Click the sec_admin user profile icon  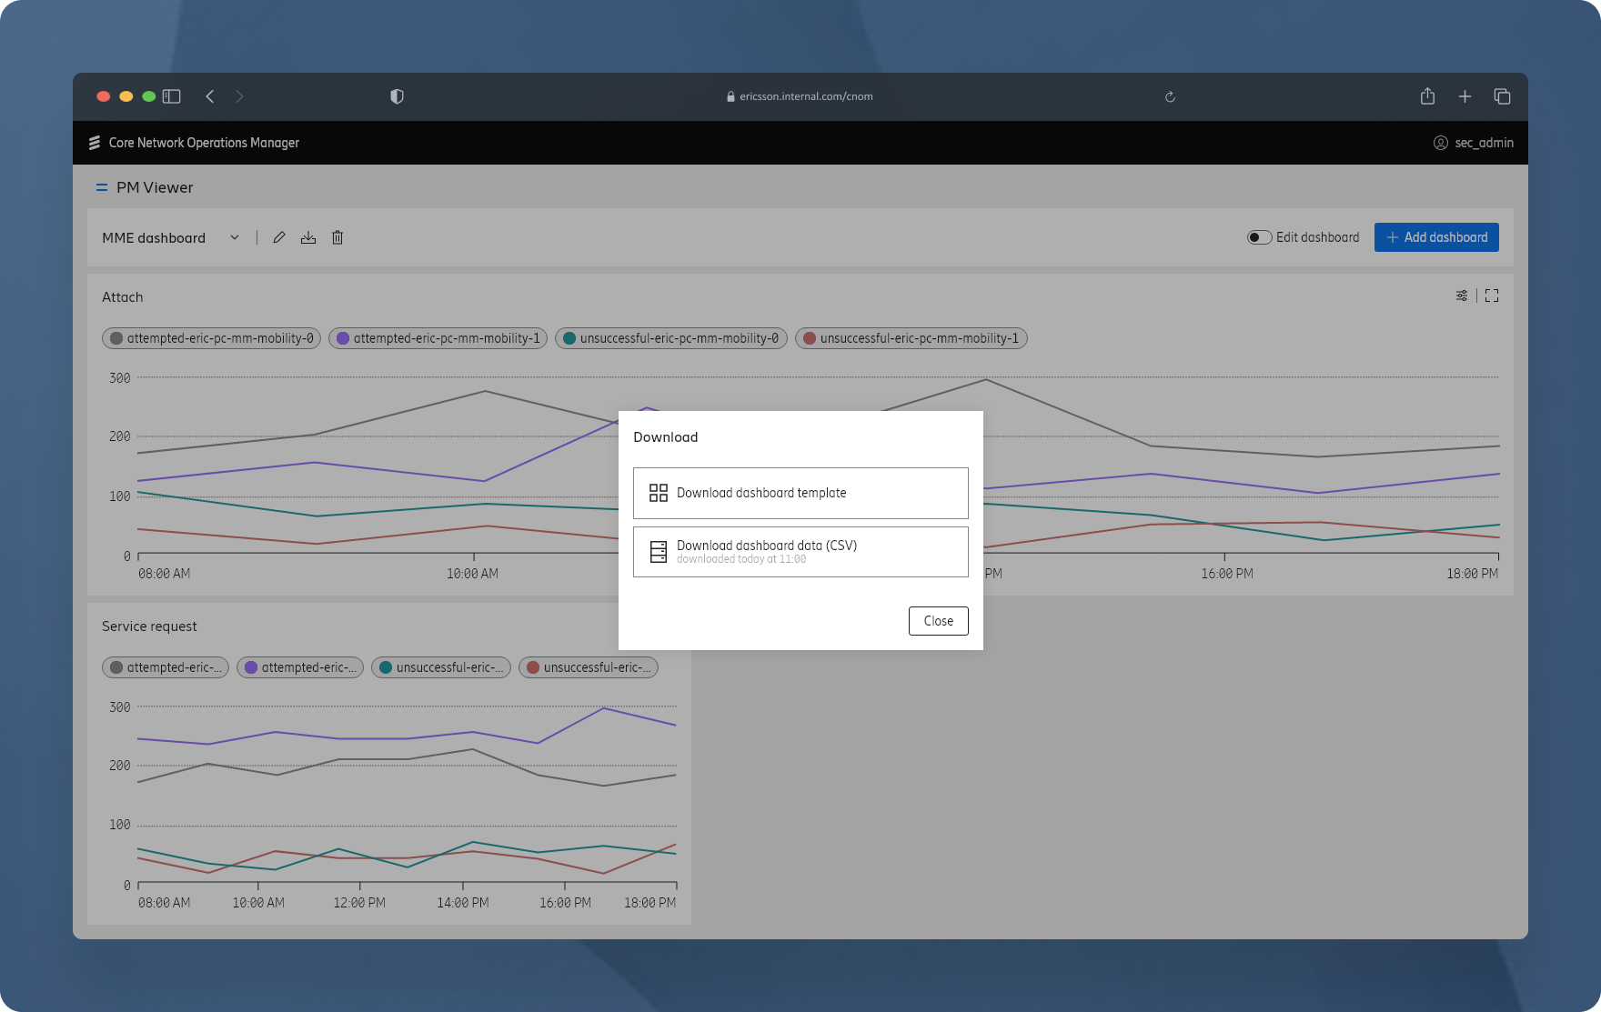[1441, 143]
